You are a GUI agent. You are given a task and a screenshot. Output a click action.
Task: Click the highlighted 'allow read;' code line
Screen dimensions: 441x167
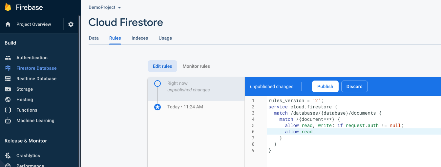354,132
